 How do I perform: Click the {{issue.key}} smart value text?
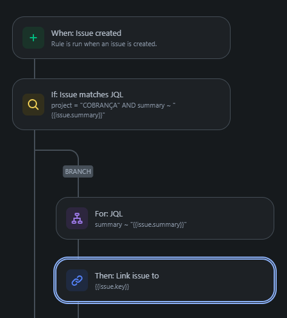112,287
